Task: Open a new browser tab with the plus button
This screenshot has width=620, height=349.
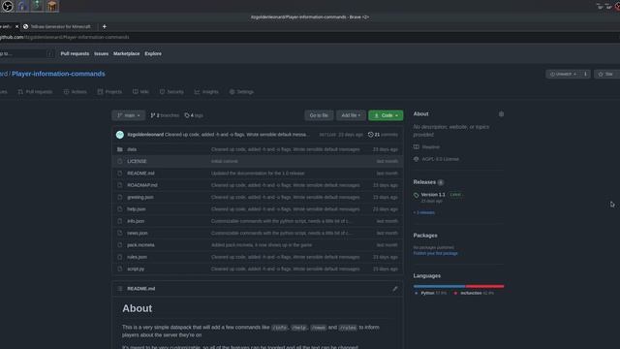Action: click(105, 26)
